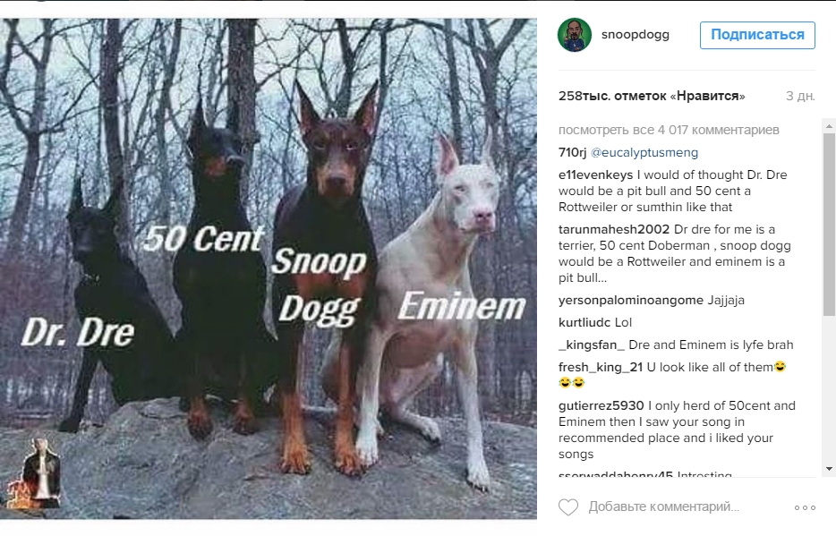Open the fresh_king_21 profile link
Viewport: 836px width, 536px height.
pyautogui.click(x=601, y=367)
